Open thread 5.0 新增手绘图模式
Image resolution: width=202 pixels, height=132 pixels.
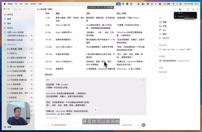coord(18,62)
